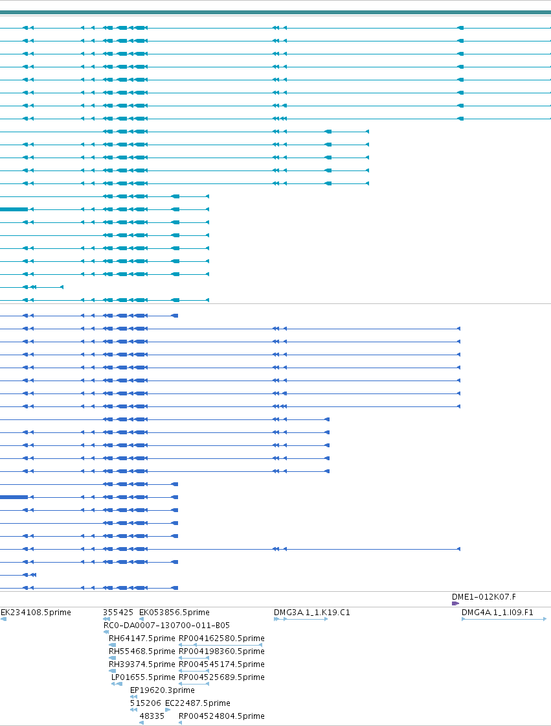This screenshot has height=726, width=551.
Task: Click the RP004162580.5prime feature arrow line
Action: click(x=221, y=645)
